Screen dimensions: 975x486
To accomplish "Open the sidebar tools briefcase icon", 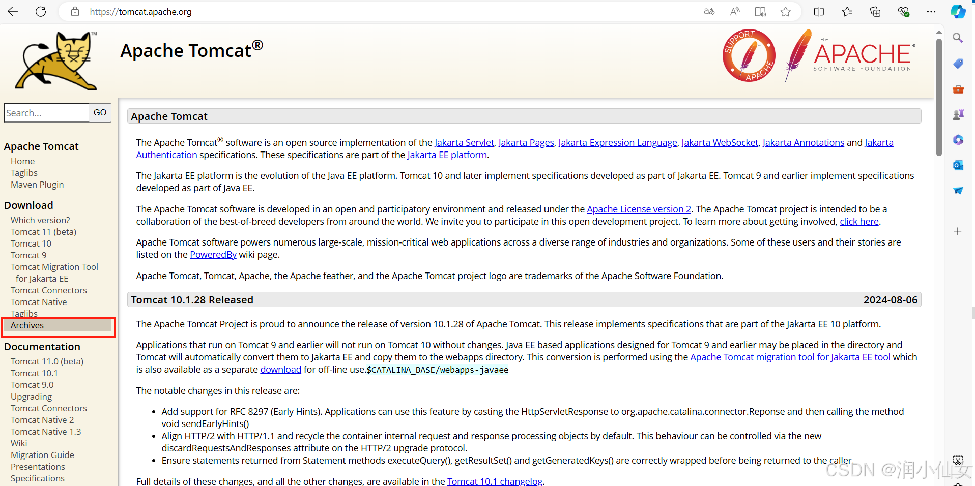I will pos(958,89).
